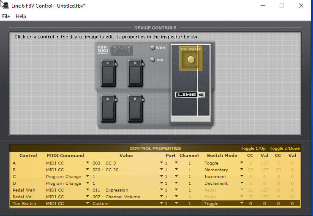This screenshot has height=216, width=313.
Task: Select footswitch C on the device image
Action: point(109,73)
